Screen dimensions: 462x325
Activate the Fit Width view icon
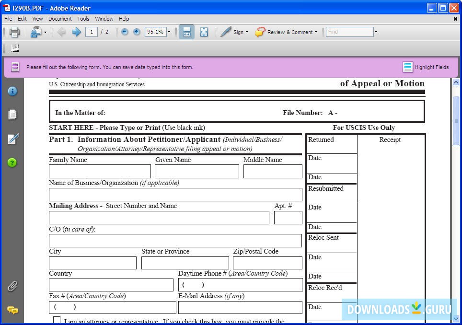[186, 32]
